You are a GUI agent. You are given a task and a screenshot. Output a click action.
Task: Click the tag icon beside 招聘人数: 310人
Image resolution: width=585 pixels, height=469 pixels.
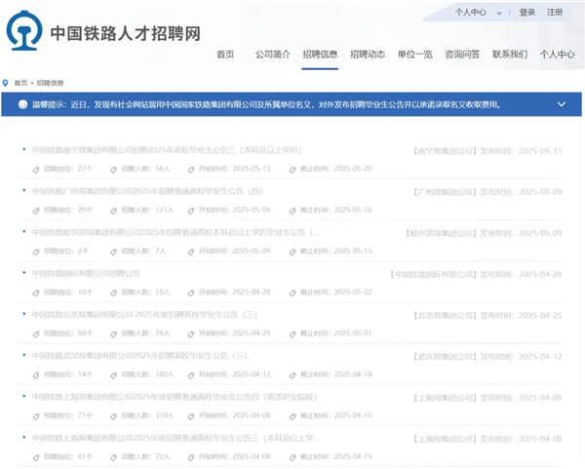(x=113, y=416)
